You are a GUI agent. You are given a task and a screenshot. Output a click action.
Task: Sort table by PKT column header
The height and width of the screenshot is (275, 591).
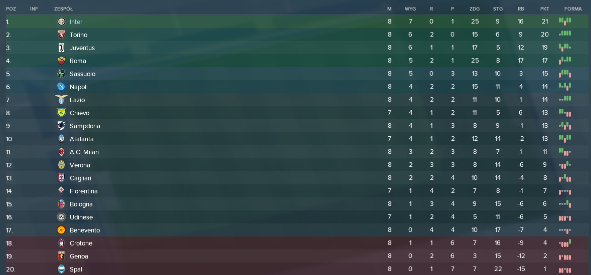544,9
